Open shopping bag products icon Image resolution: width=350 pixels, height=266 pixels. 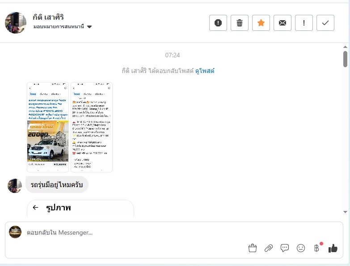click(253, 248)
